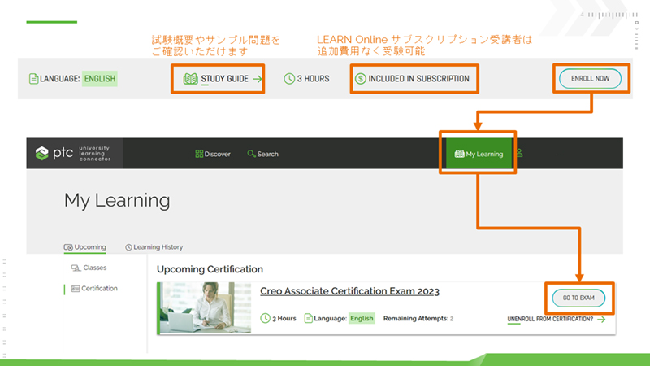Click Unenroll From Certification link
Screen dimensions: 650x366
550,320
